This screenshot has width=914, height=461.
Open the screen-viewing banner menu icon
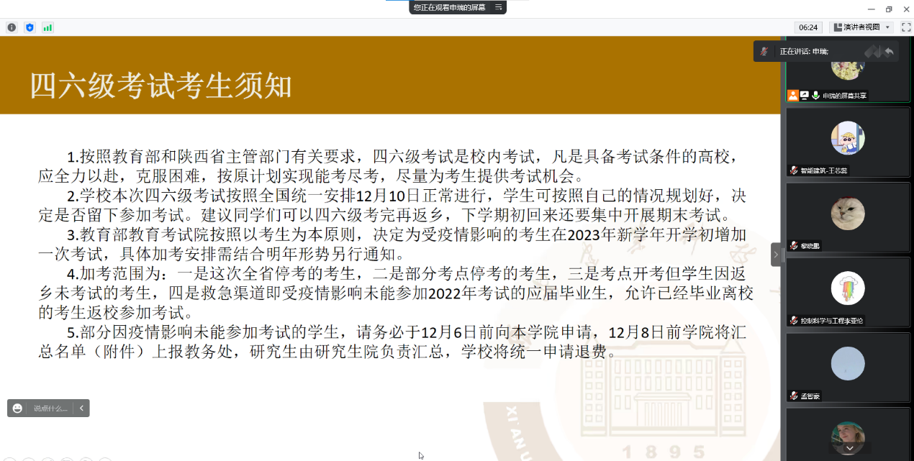click(498, 7)
